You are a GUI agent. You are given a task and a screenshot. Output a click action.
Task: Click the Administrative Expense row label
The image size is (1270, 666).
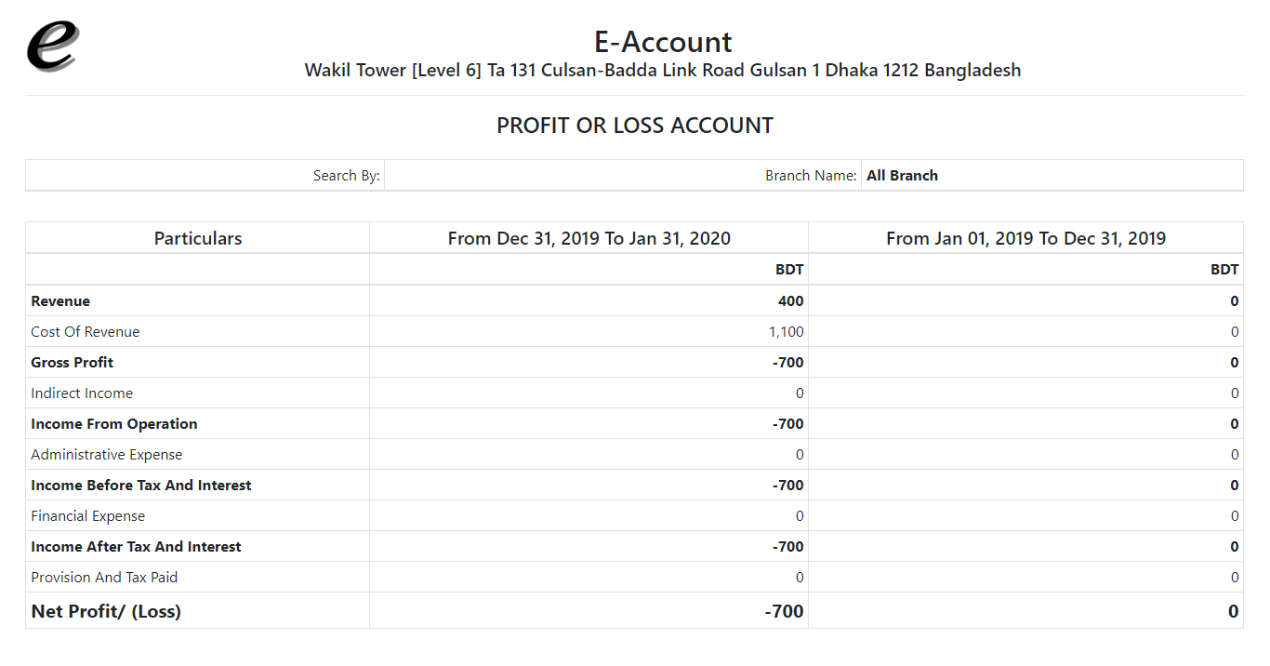(107, 455)
